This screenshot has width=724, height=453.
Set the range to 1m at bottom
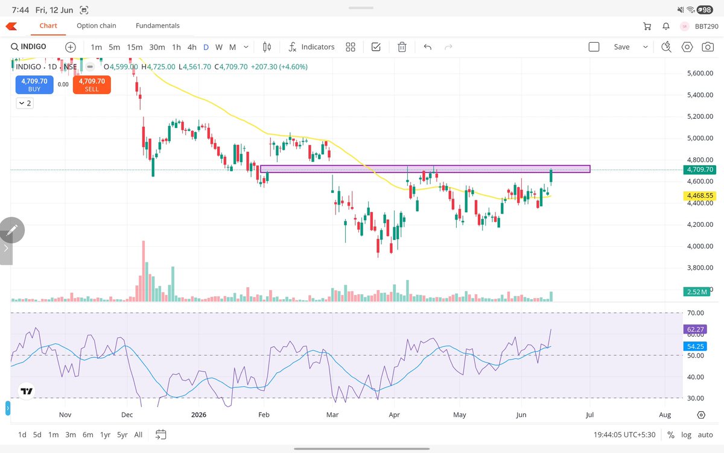[53, 435]
